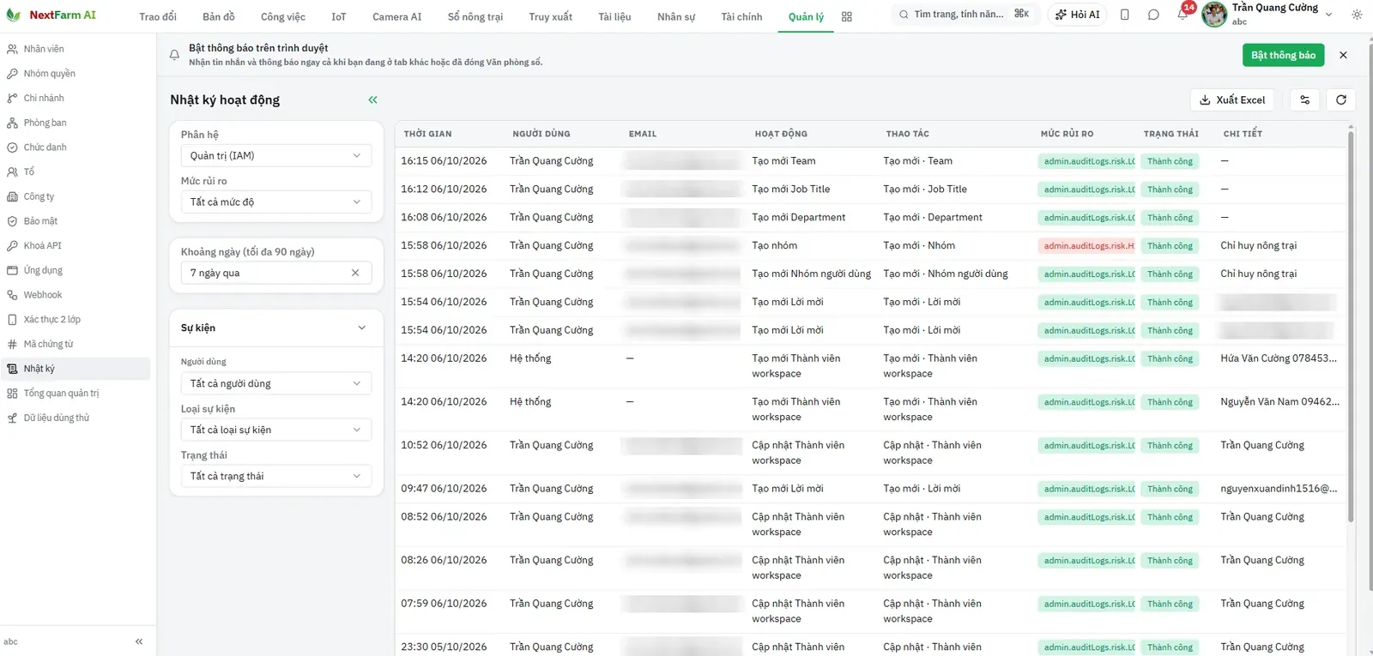
Task: Collapse the left sidebar
Action: click(139, 641)
